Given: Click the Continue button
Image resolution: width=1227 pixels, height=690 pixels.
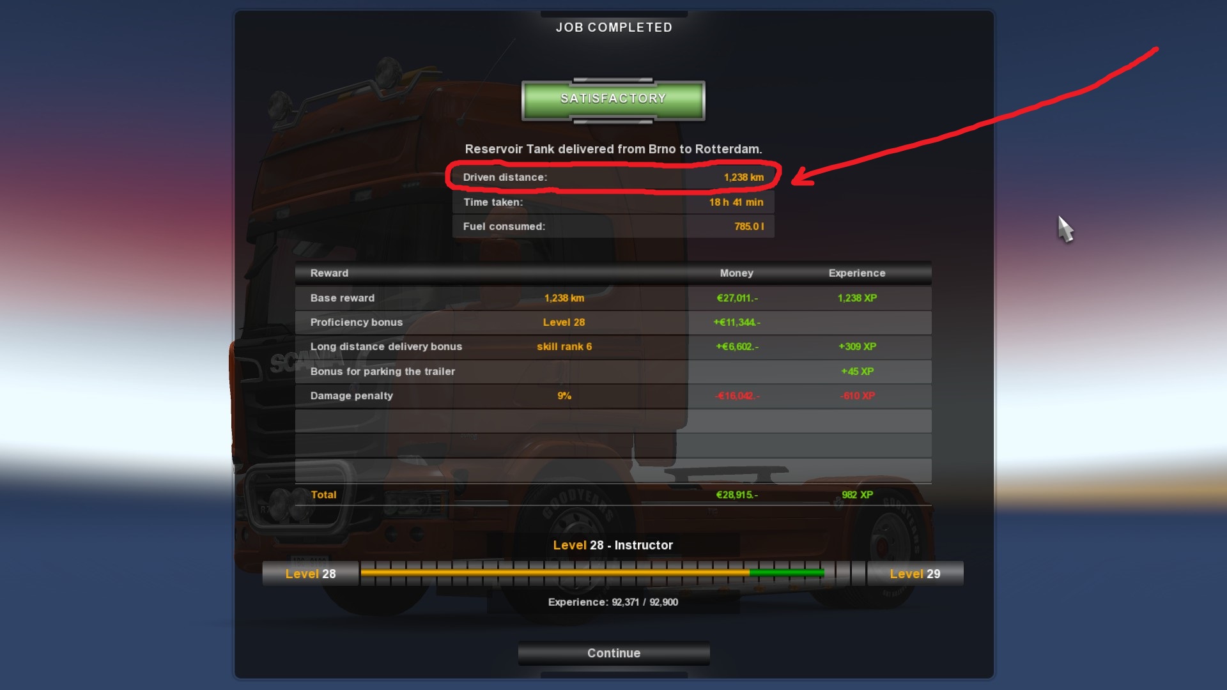Looking at the screenshot, I should [x=613, y=653].
